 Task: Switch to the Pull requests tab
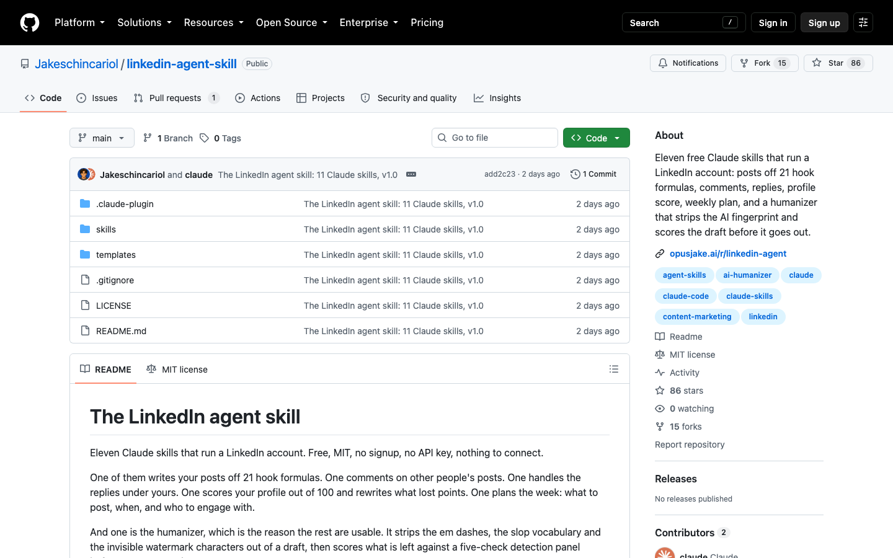click(x=176, y=98)
